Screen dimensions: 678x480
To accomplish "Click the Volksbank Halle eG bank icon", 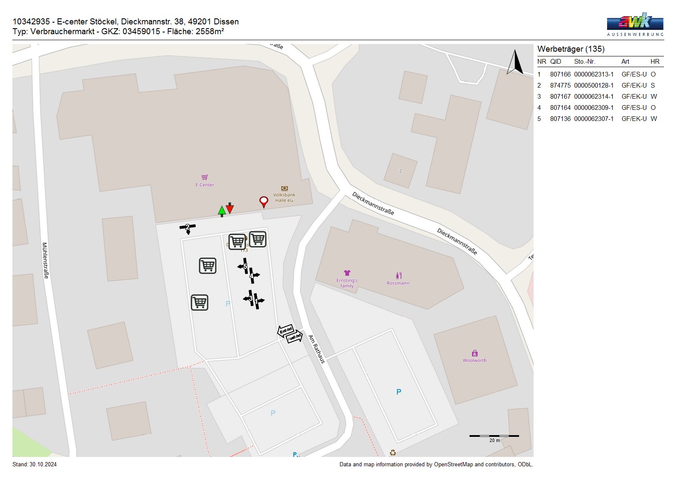I will 284,188.
